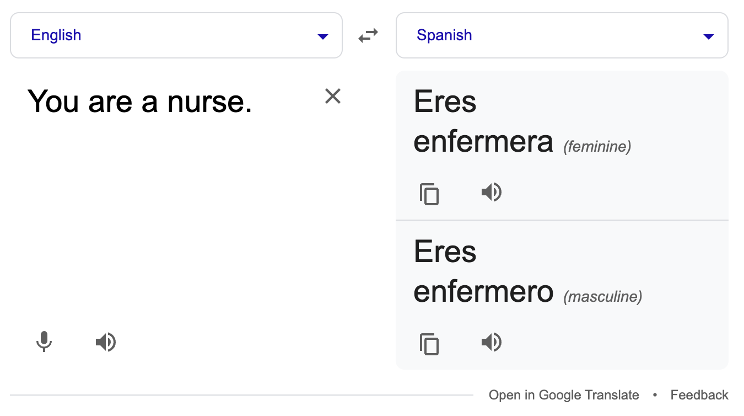Select the English label in the language bar
This screenshot has height=416, width=744.
[56, 35]
